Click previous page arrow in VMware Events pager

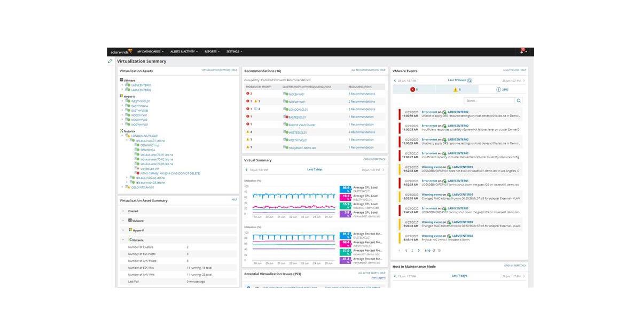pyautogui.click(x=398, y=250)
